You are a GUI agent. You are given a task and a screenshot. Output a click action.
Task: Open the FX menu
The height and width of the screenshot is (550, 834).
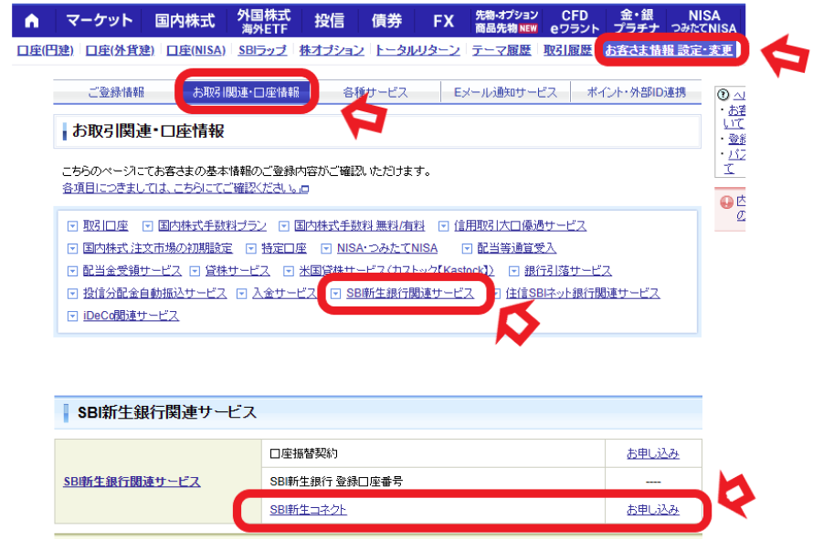[x=444, y=21]
